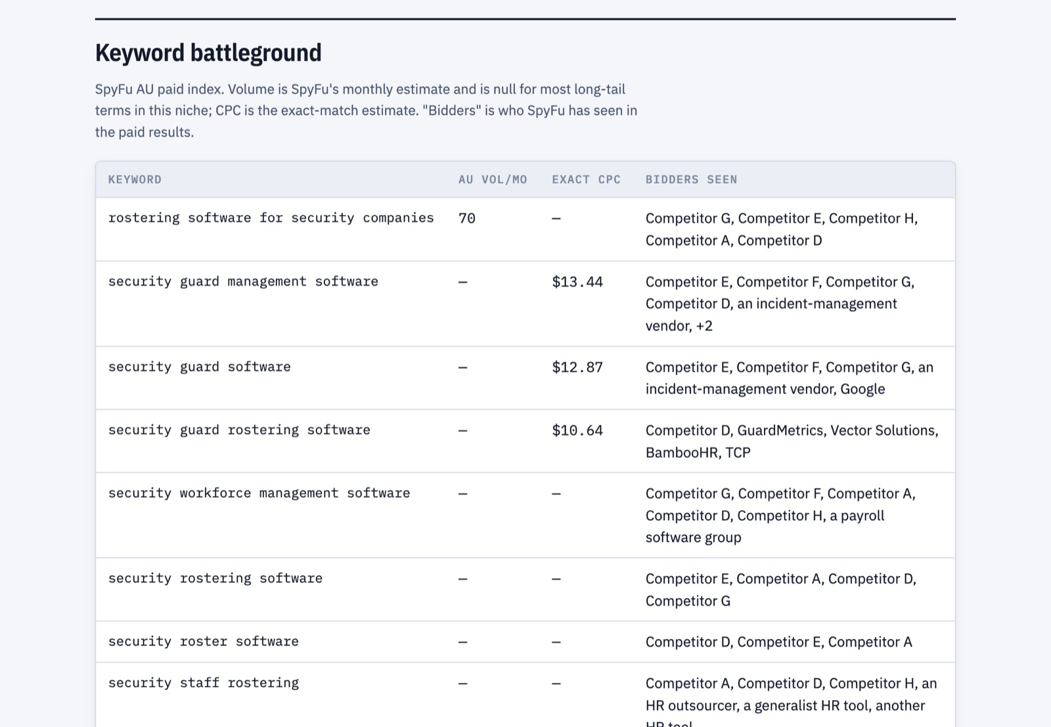Viewport: 1051px width, 727px height.
Task: Click bidders list containing Google
Action: click(x=790, y=378)
